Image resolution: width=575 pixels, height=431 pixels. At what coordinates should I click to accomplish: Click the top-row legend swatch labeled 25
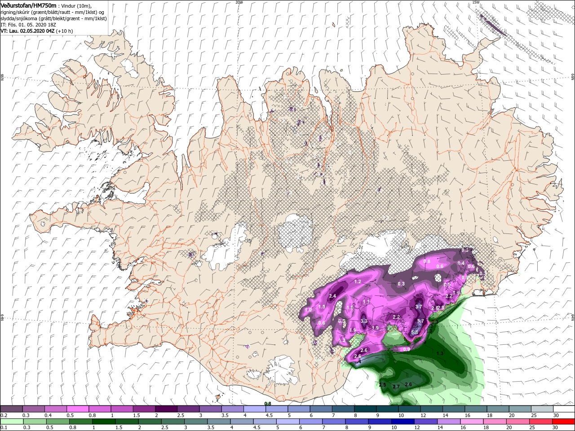point(542,409)
